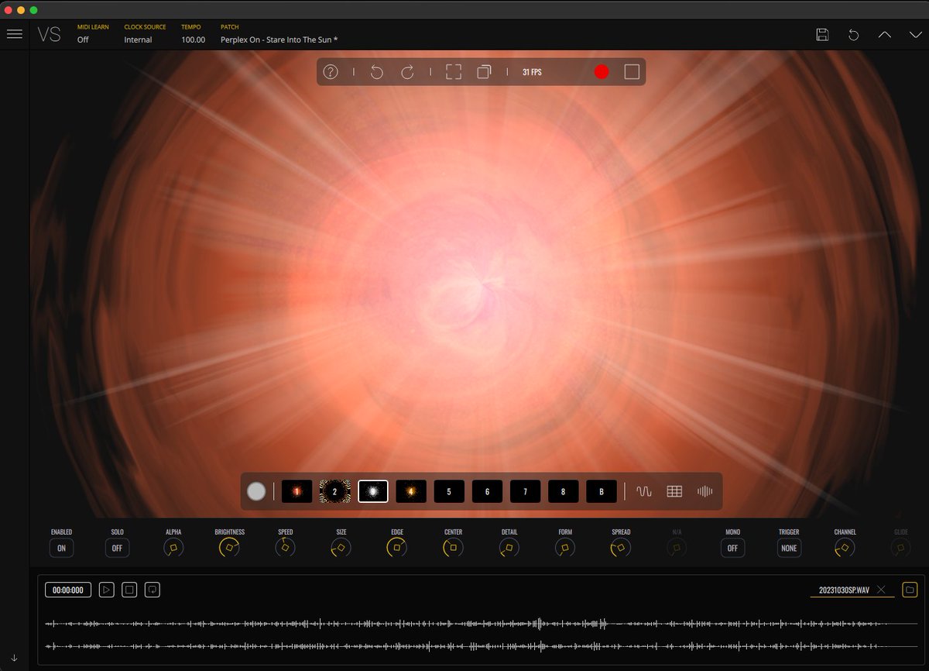Click the undo arrow in the visualizer toolbar
The height and width of the screenshot is (671, 929).
tap(376, 71)
